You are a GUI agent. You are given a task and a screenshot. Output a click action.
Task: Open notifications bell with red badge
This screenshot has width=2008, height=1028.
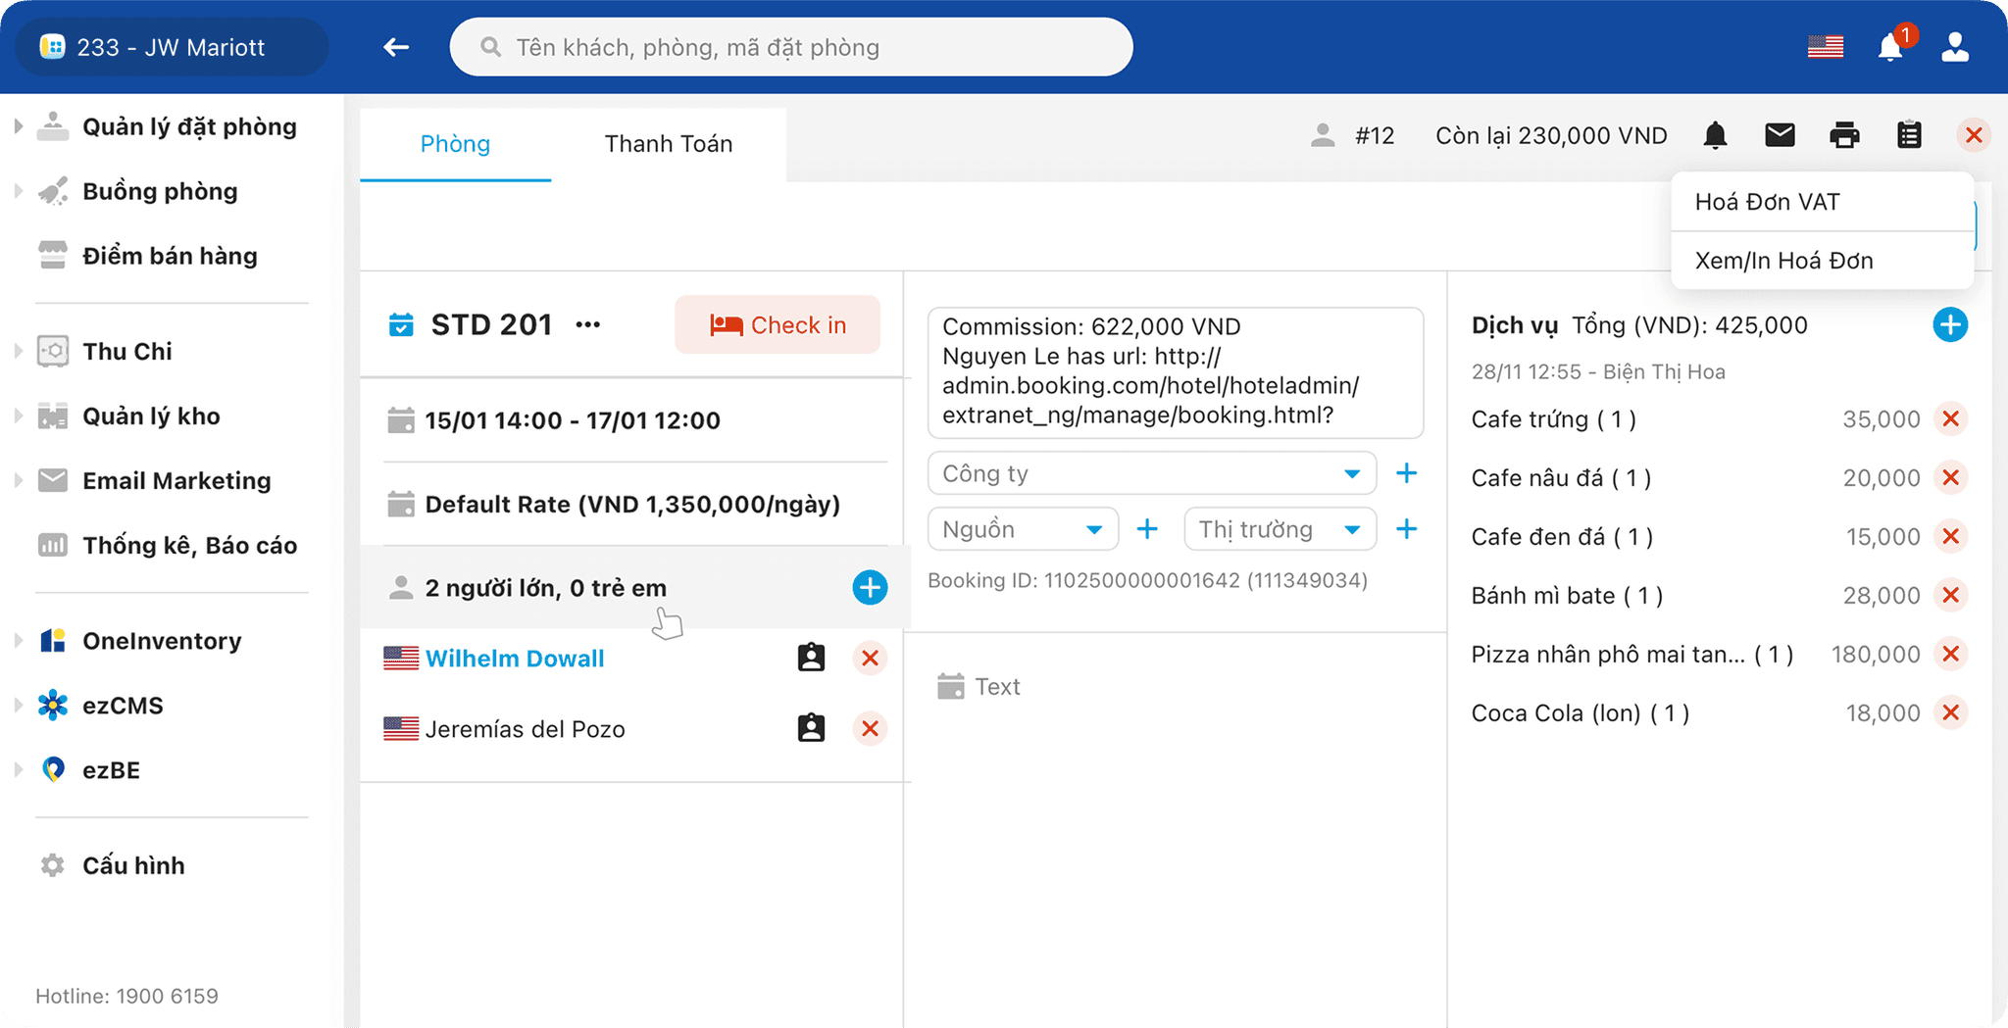pos(1892,46)
